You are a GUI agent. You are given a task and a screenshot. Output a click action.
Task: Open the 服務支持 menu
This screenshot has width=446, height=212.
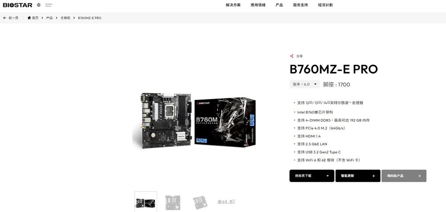click(x=300, y=5)
